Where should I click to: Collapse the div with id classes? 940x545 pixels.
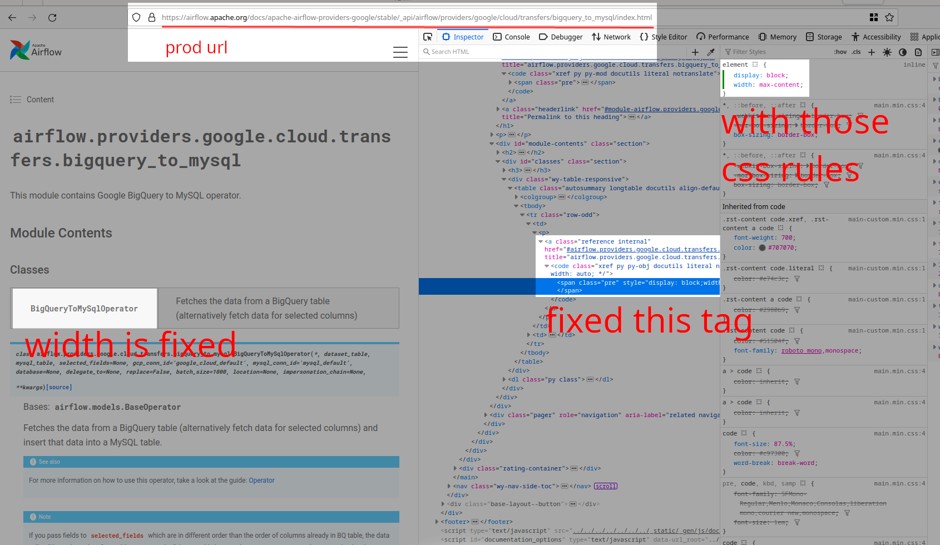(498, 161)
